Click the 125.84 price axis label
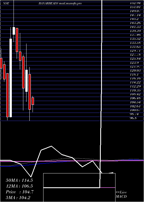The height and width of the screenshot is (202, 144). pos(135,59)
